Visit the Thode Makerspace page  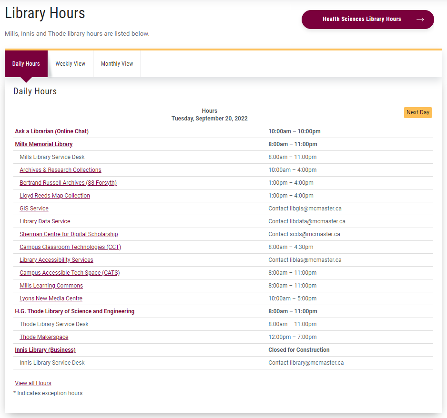[44, 337]
